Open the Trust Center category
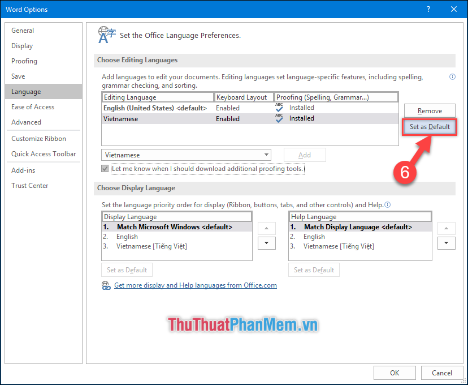This screenshot has height=385, width=468. pos(44,185)
